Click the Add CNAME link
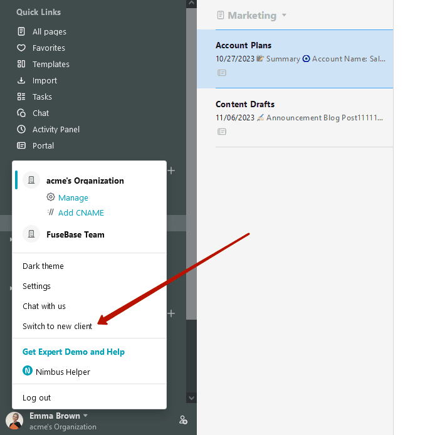This screenshot has width=430, height=435. coord(81,212)
